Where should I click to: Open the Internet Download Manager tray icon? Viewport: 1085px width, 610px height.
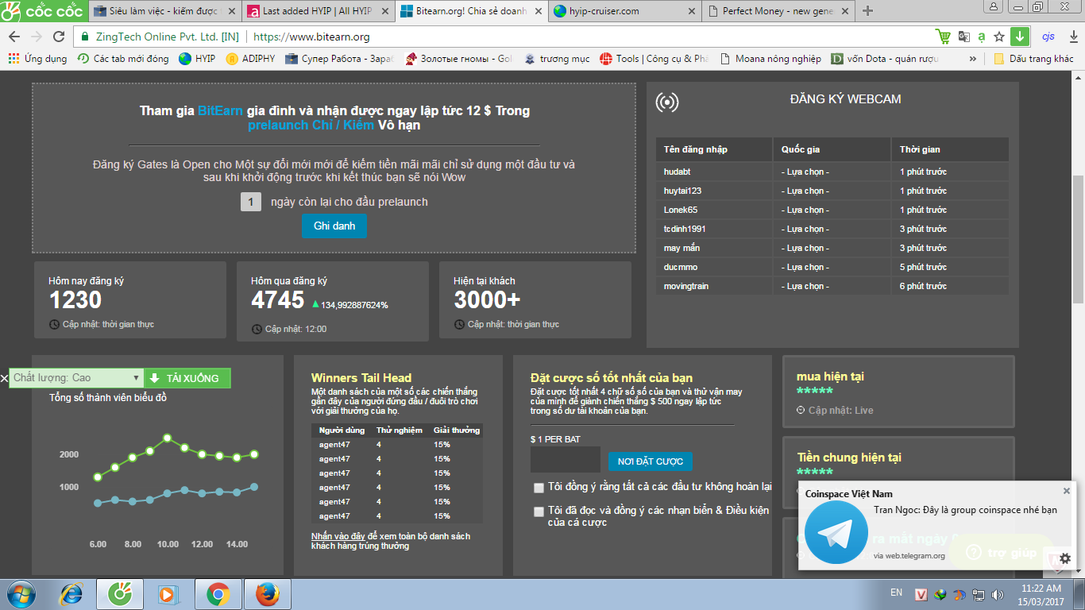tap(940, 594)
